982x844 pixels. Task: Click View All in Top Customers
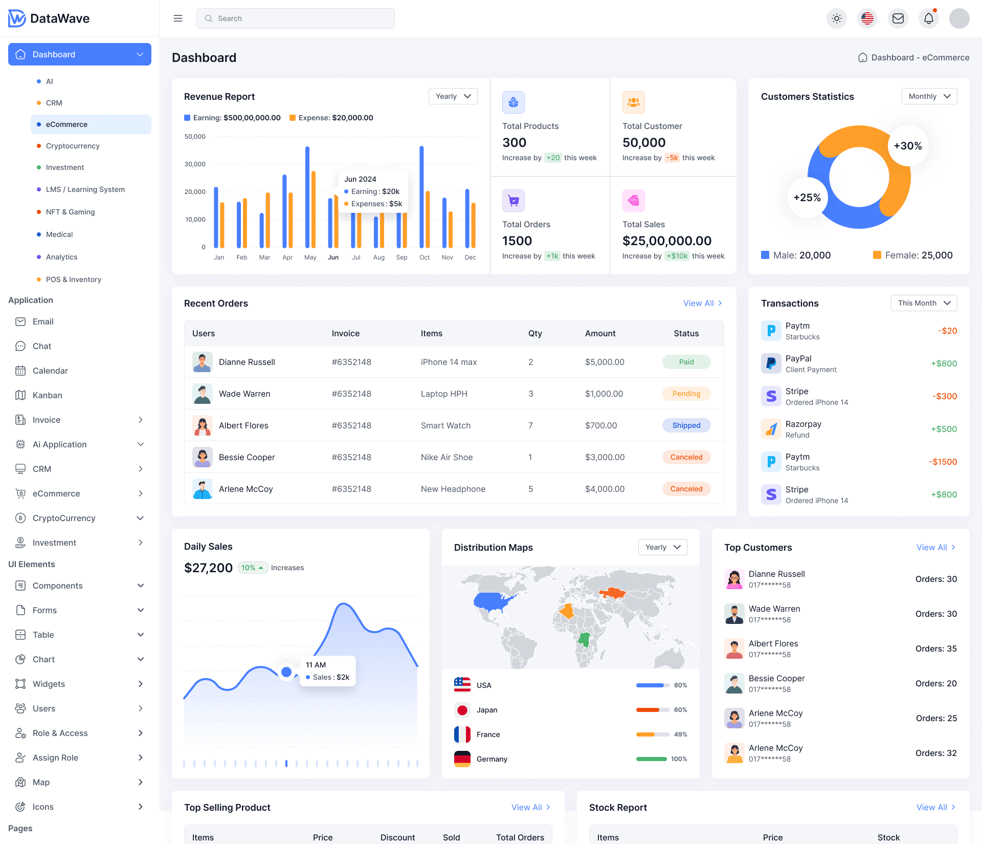935,547
